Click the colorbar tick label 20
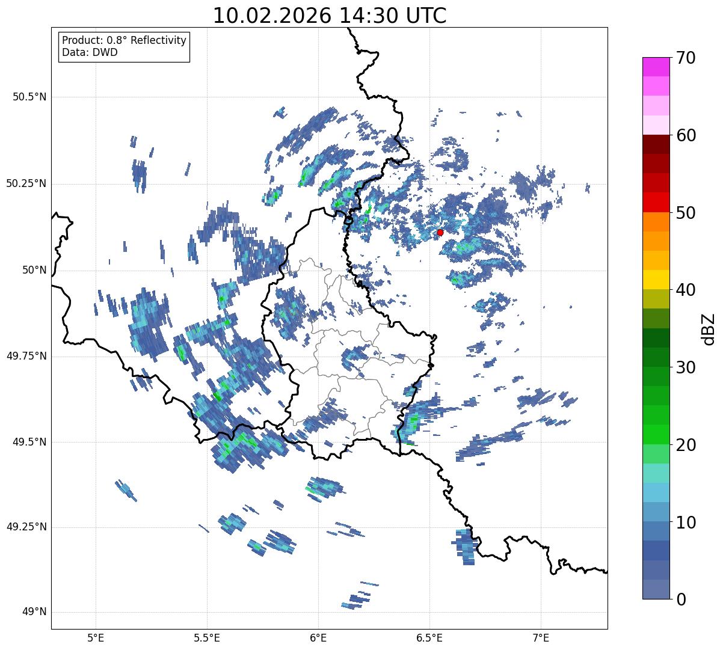The height and width of the screenshot is (650, 723). click(686, 445)
